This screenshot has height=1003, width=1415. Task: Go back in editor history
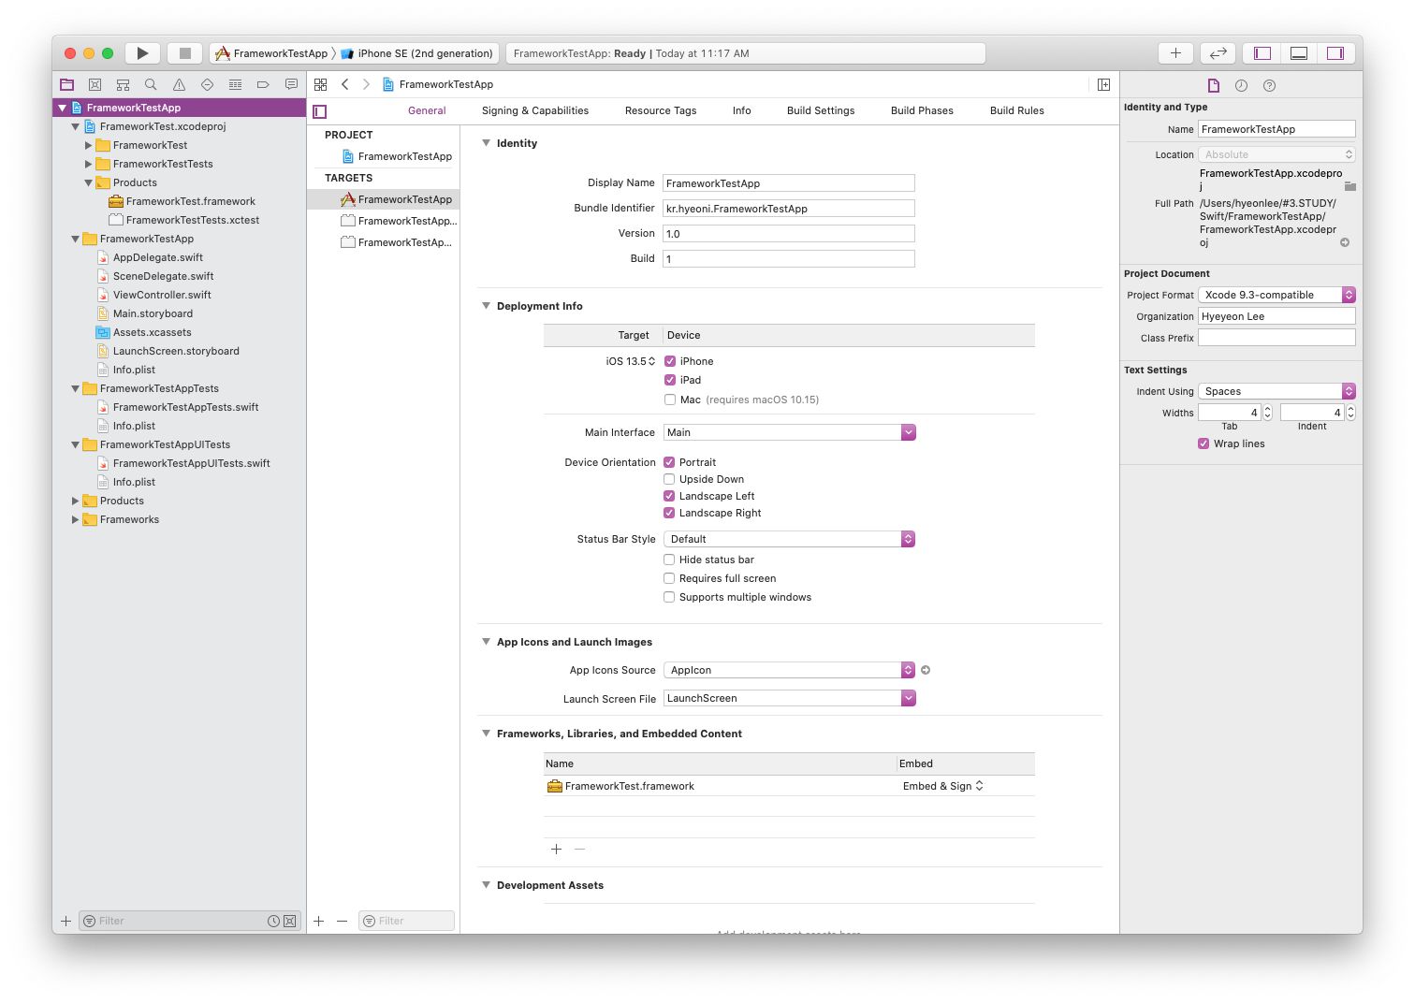345,84
